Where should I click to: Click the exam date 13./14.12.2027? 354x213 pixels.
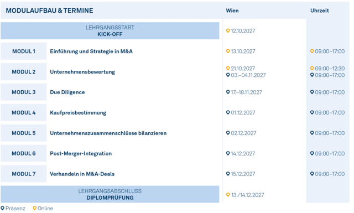coord(248,195)
